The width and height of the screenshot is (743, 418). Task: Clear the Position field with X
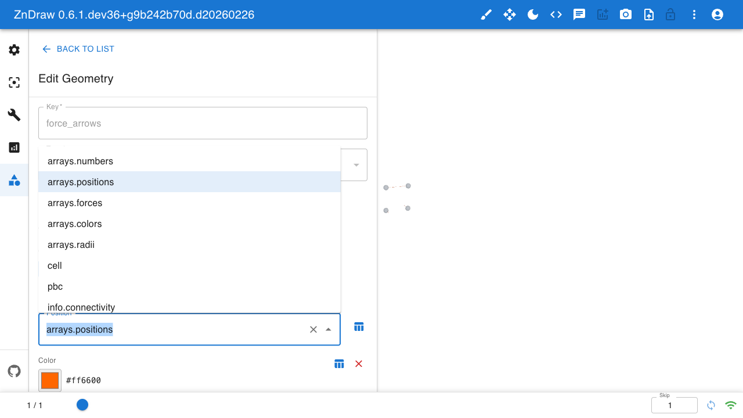click(x=313, y=329)
